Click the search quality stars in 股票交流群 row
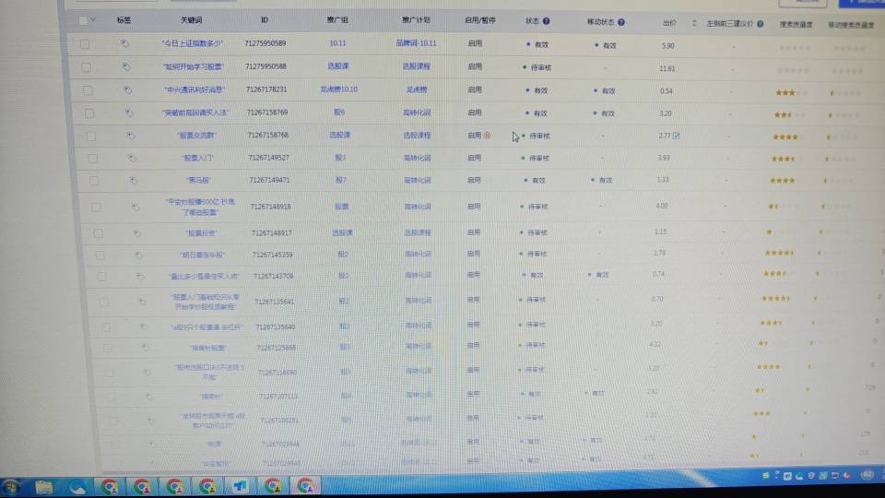885x498 pixels. click(785, 137)
